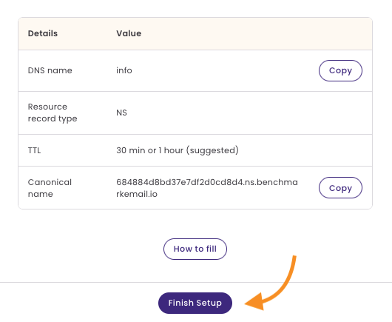Viewport: 392px width, 322px height.
Task: Click the divider line above Finish Setup
Action: click(x=196, y=283)
